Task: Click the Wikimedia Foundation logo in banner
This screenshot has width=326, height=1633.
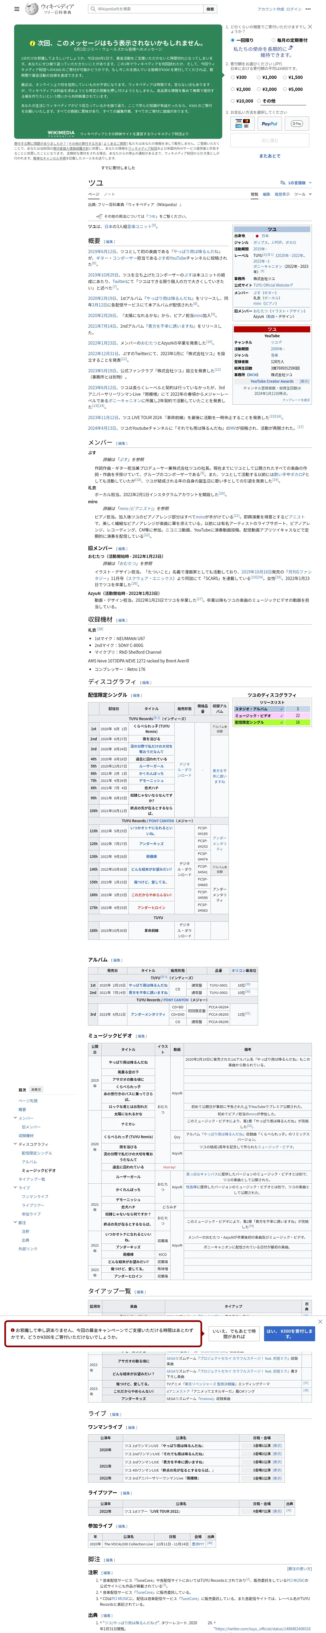Action: pos(61,134)
